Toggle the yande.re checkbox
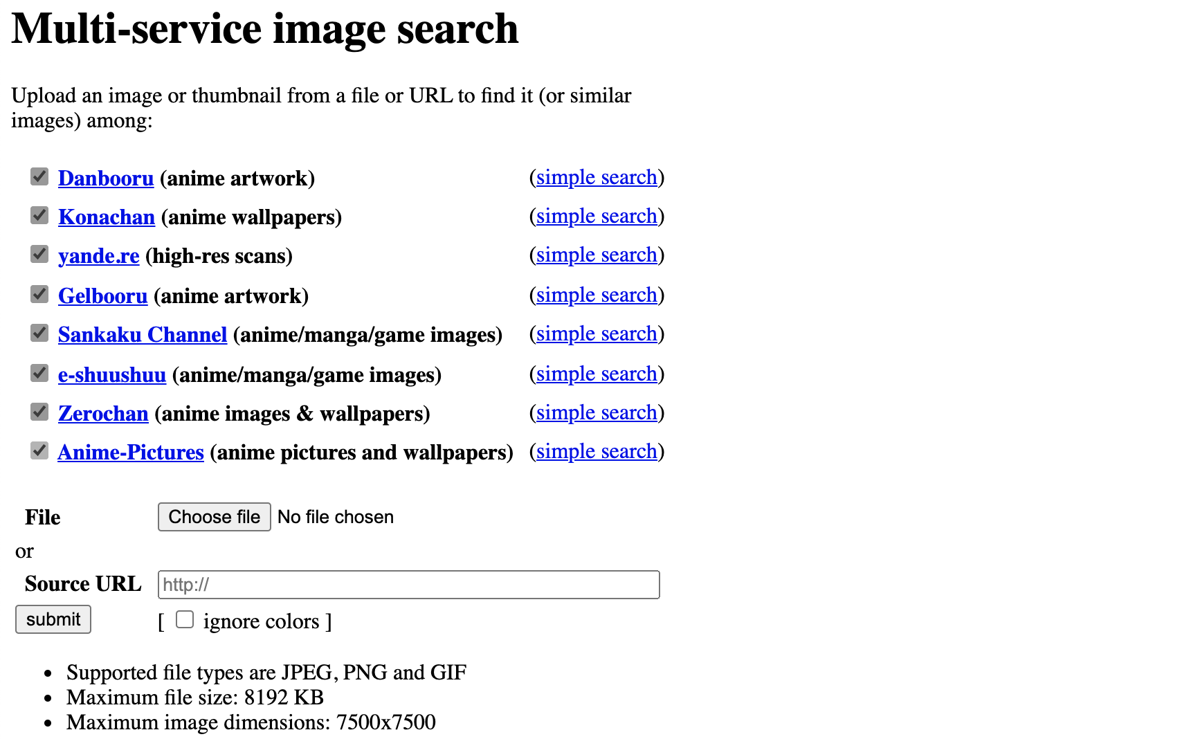Image resolution: width=1200 pixels, height=739 pixels. (x=39, y=255)
